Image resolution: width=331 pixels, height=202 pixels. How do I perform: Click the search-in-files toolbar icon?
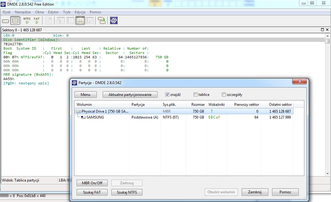pos(90,21)
